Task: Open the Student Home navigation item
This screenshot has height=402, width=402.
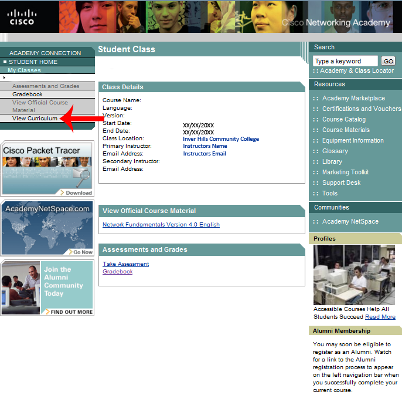Action: (33, 62)
